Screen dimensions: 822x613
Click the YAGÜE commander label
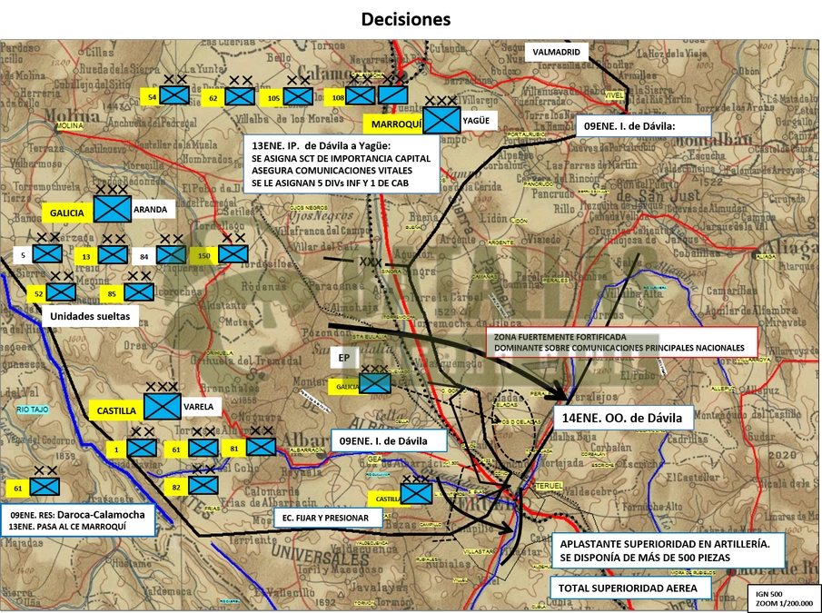476,121
